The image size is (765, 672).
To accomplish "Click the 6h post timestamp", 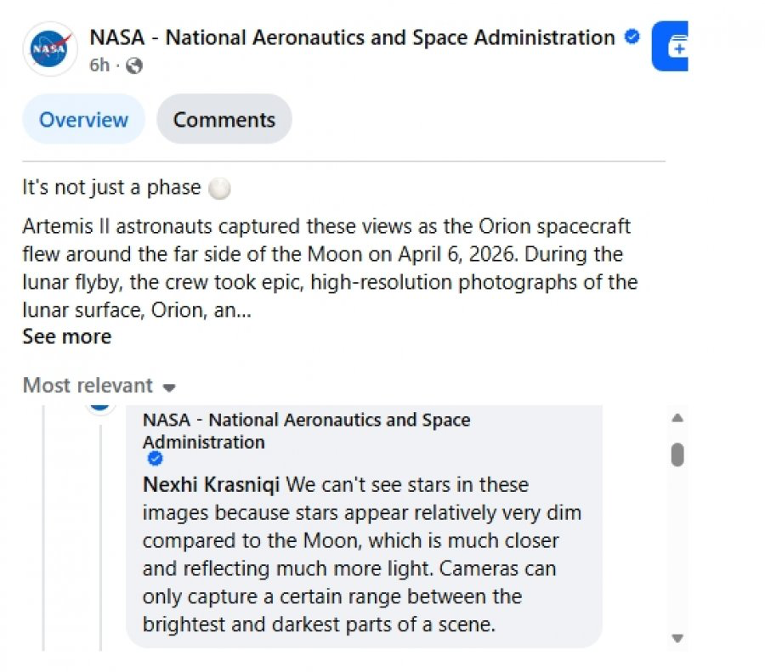I will 99,65.
